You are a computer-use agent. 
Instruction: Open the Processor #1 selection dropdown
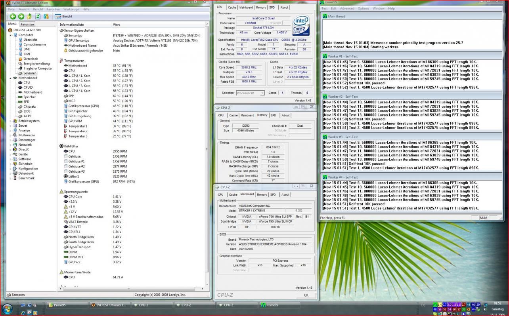[250, 93]
